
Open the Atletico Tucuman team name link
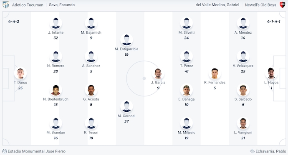(x=28, y=5)
